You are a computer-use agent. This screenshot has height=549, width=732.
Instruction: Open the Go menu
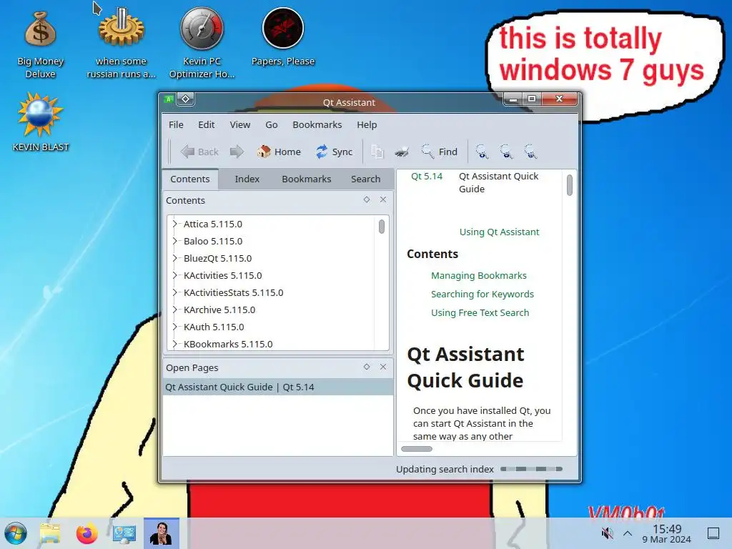(271, 124)
